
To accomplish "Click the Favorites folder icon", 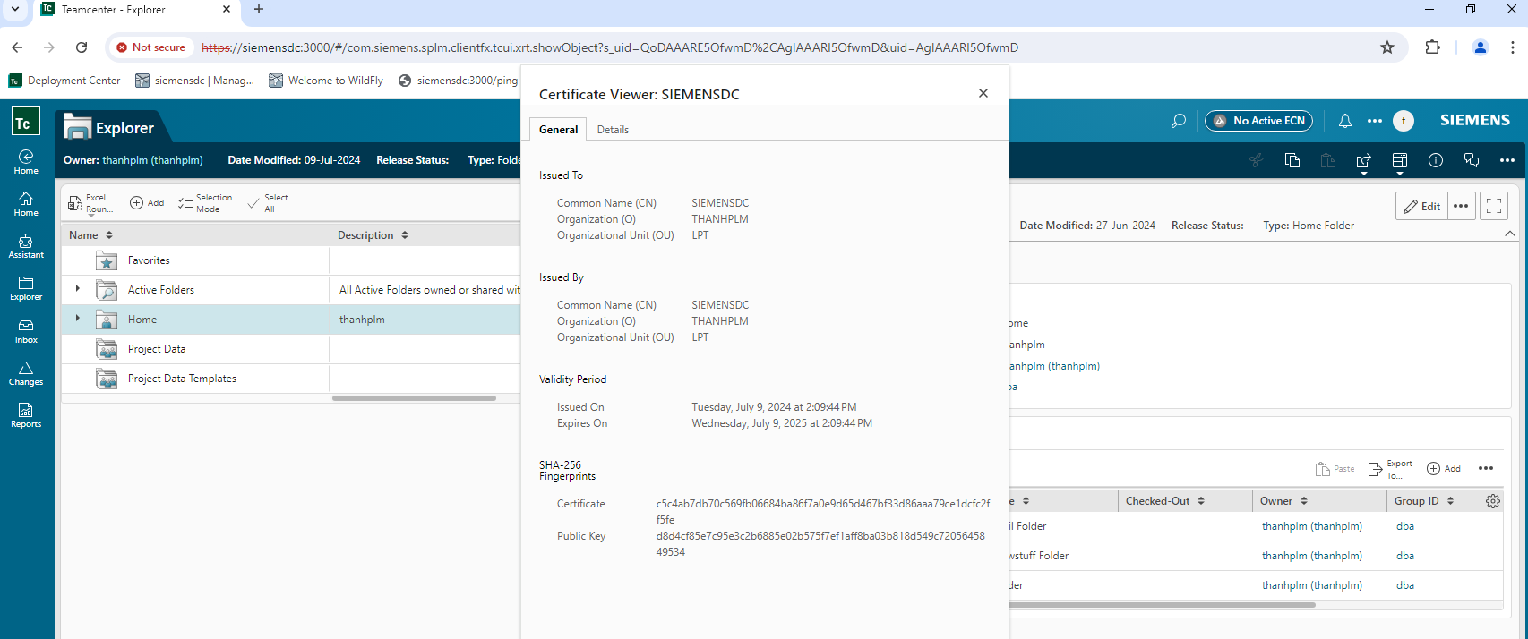I will 107,260.
